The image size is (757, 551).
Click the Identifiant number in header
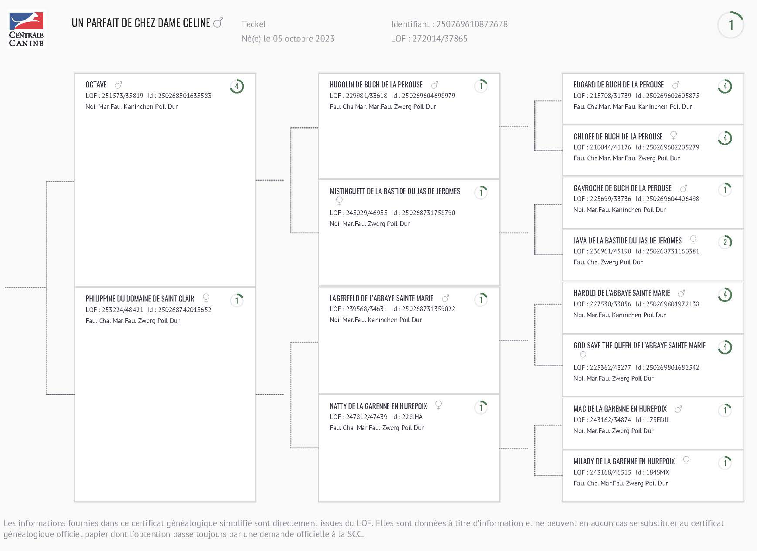(x=472, y=24)
